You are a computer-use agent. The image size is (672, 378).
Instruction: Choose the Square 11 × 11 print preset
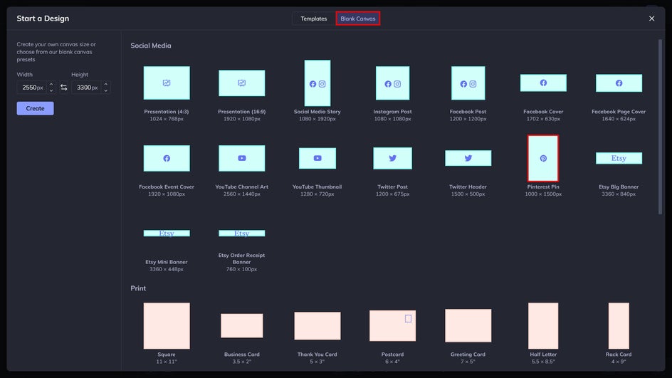[x=167, y=326]
